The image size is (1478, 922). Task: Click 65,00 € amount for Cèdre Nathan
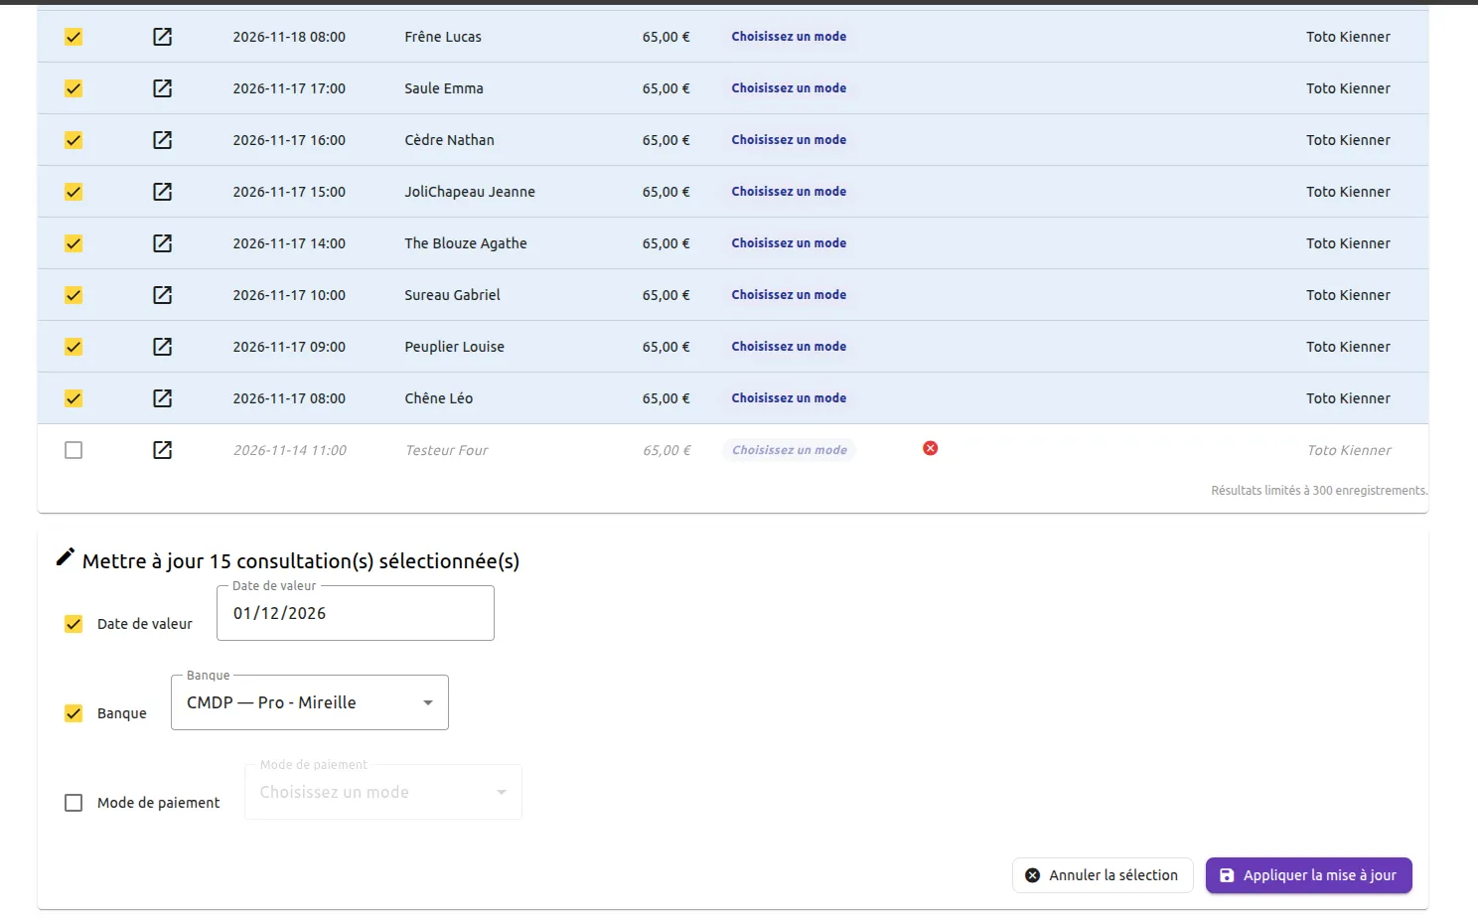[665, 140]
